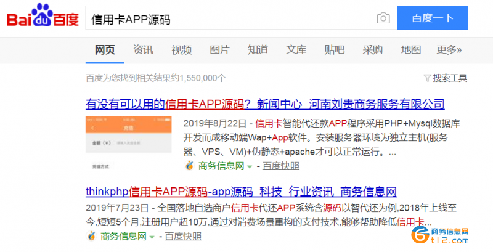
Task: Switch to the 资讯 tab
Action: [x=143, y=50]
